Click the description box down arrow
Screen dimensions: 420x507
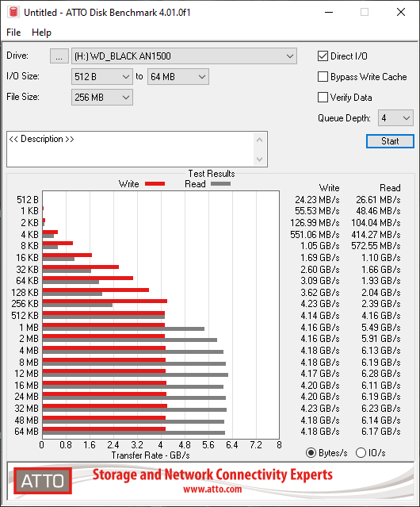click(x=260, y=159)
